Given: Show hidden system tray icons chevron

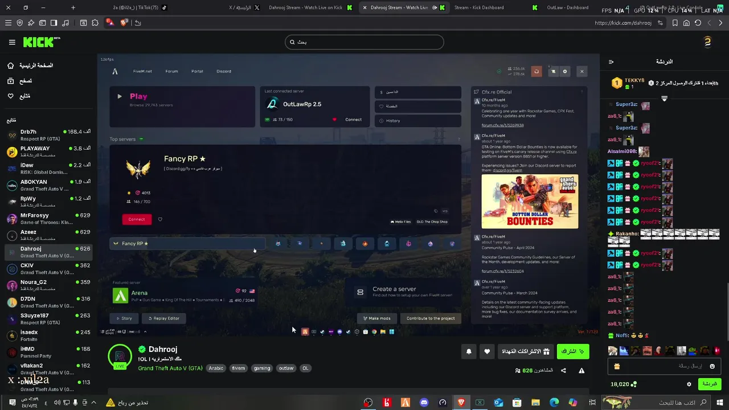Looking at the screenshot, I should pyautogui.click(x=94, y=403).
